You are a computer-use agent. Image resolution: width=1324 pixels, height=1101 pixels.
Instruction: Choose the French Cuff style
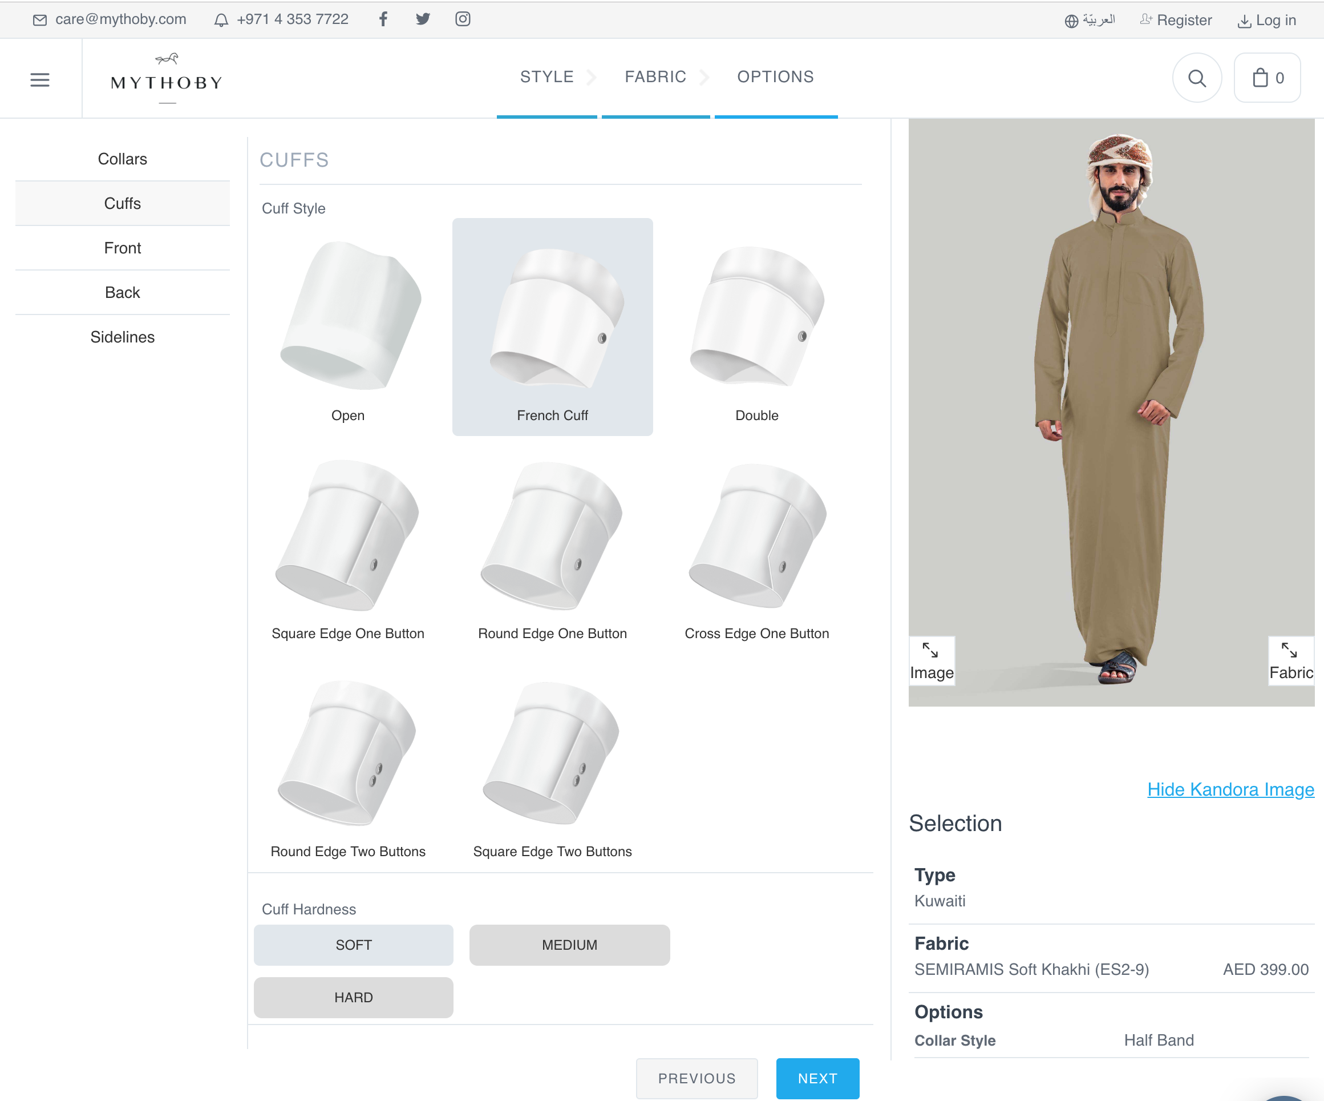coord(552,327)
